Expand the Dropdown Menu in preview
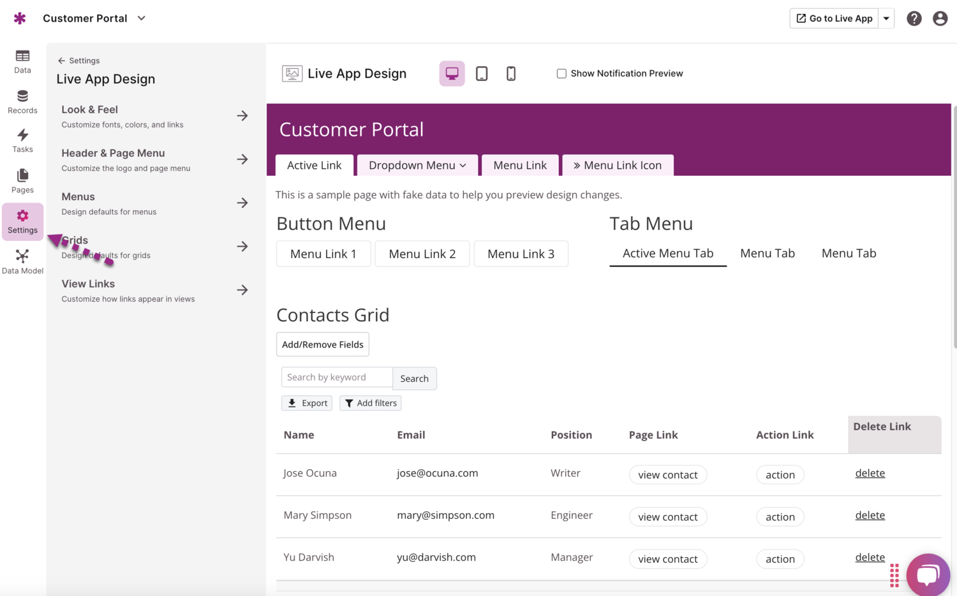 [x=417, y=165]
